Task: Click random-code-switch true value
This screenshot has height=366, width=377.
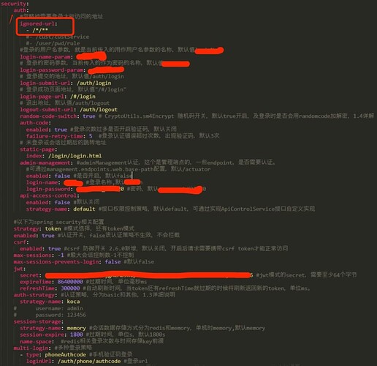Action: 89,116
